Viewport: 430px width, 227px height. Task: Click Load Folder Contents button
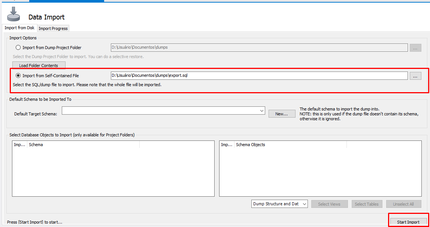pos(39,66)
